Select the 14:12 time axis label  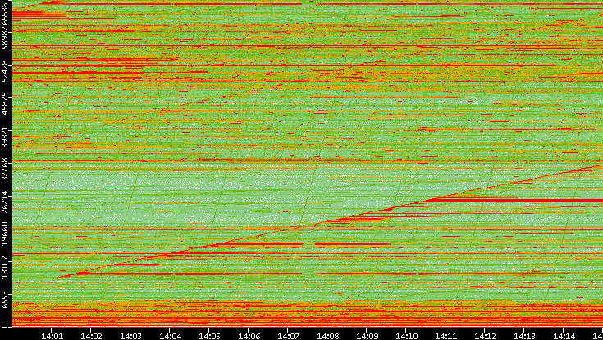(485, 336)
